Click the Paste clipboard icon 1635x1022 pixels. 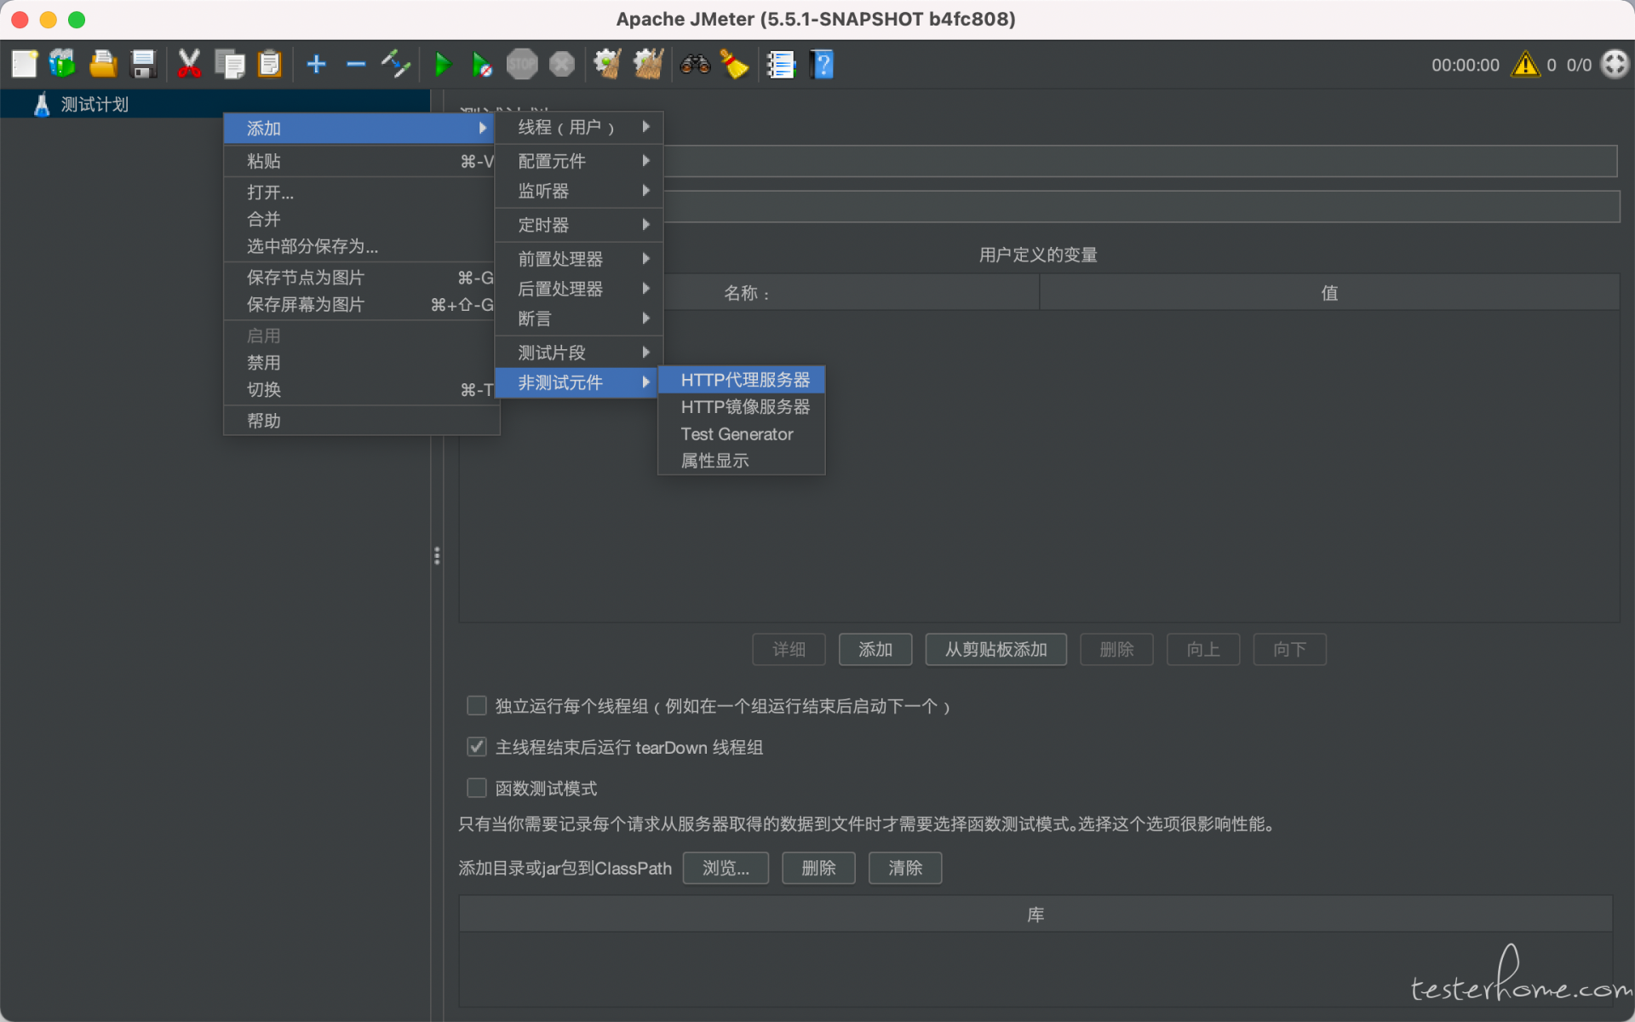click(270, 64)
